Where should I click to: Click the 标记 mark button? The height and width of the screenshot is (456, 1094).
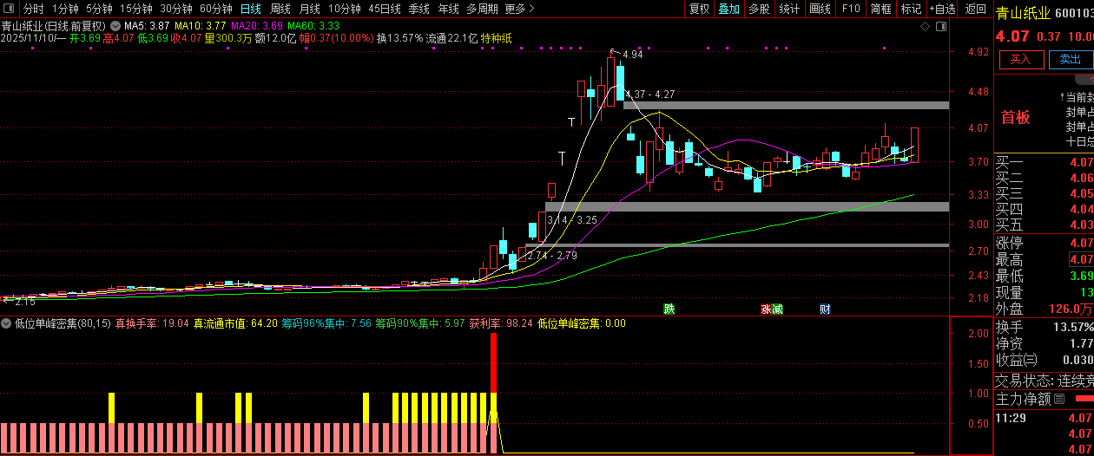911,9
